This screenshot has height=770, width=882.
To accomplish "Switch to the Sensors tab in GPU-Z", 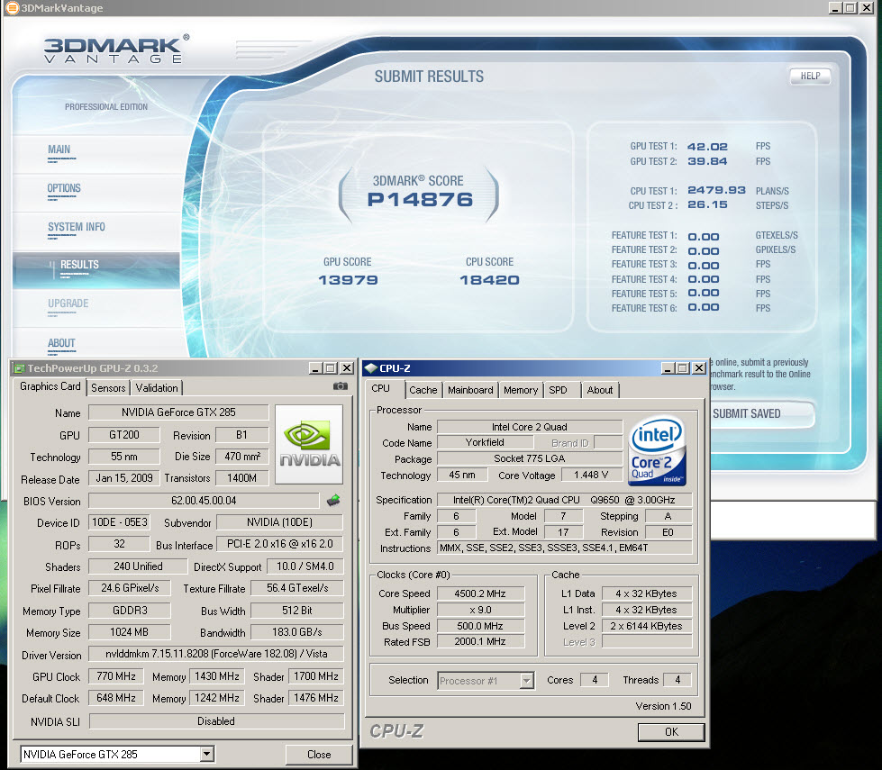I will [x=108, y=387].
